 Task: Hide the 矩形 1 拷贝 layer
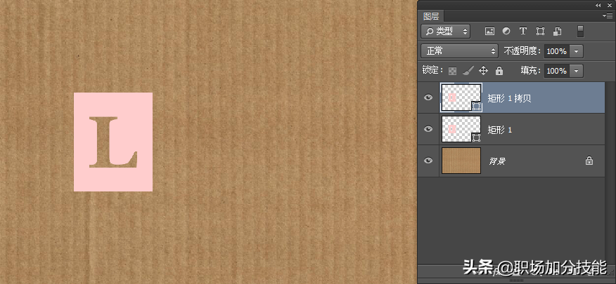point(428,97)
